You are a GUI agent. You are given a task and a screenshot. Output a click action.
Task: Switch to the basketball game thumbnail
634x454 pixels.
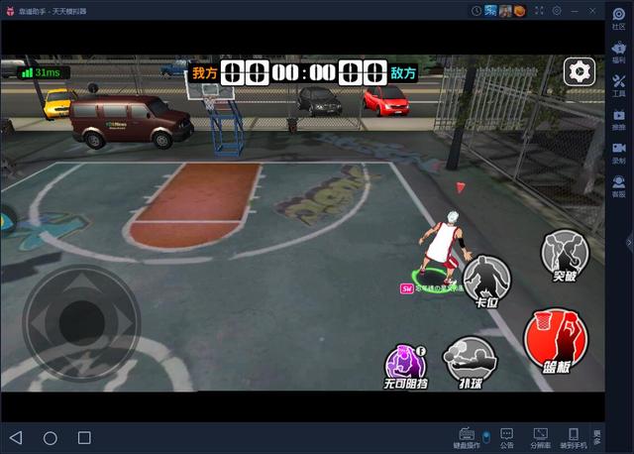point(519,11)
